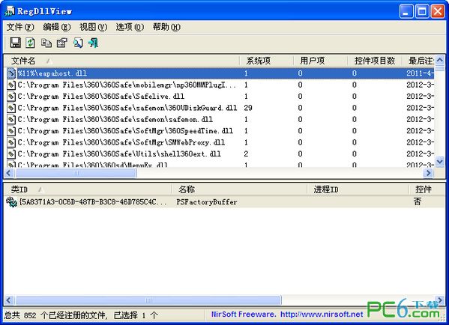Open the 编辑(E) menu

(x=57, y=27)
